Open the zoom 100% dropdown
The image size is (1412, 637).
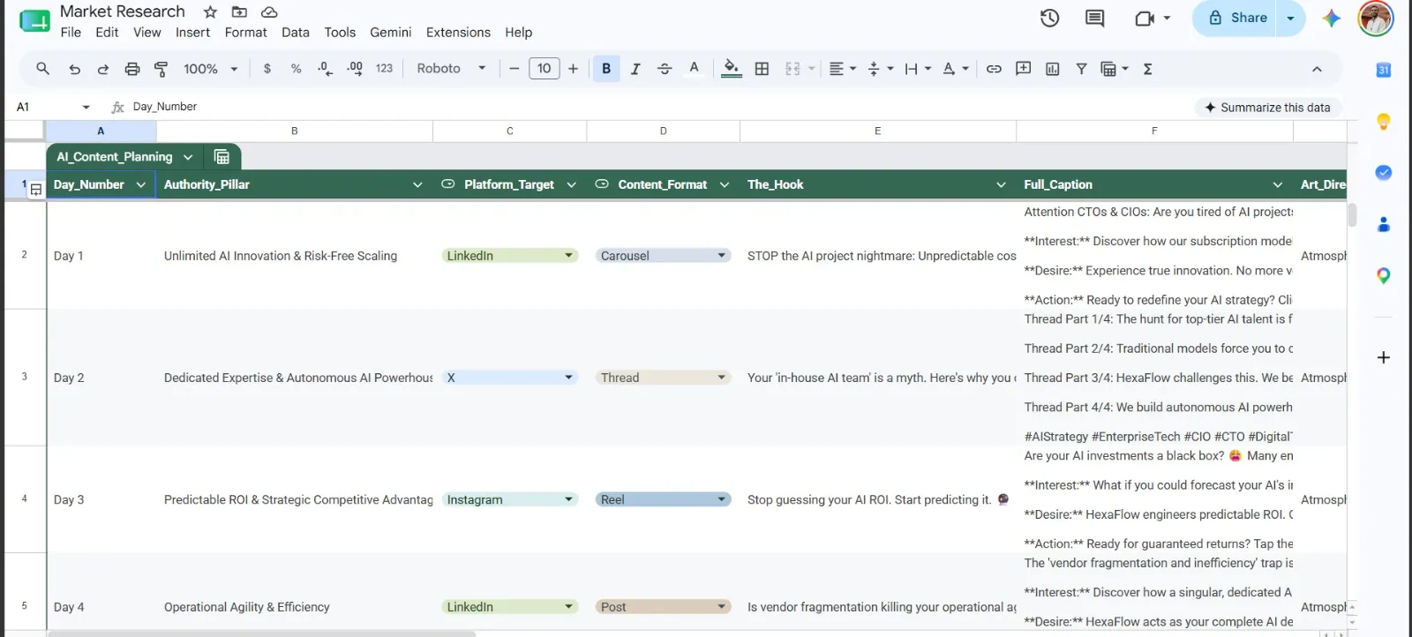(211, 69)
